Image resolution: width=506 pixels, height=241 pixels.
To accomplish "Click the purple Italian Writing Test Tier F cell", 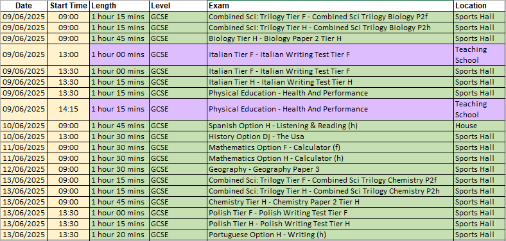I will (331, 54).
